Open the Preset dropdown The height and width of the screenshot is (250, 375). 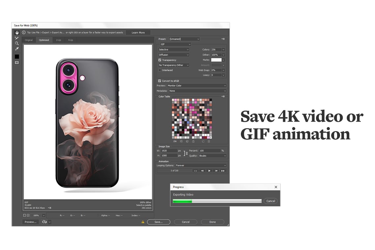pos(184,39)
